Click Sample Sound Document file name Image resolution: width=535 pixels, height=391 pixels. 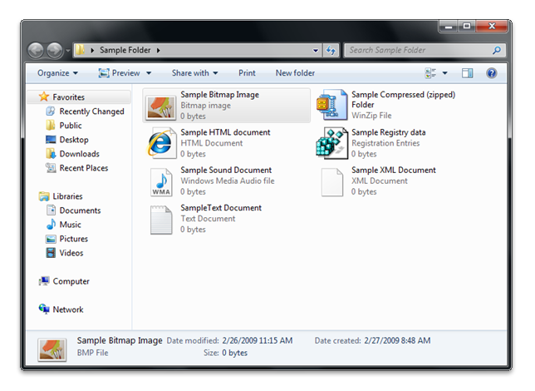226,171
